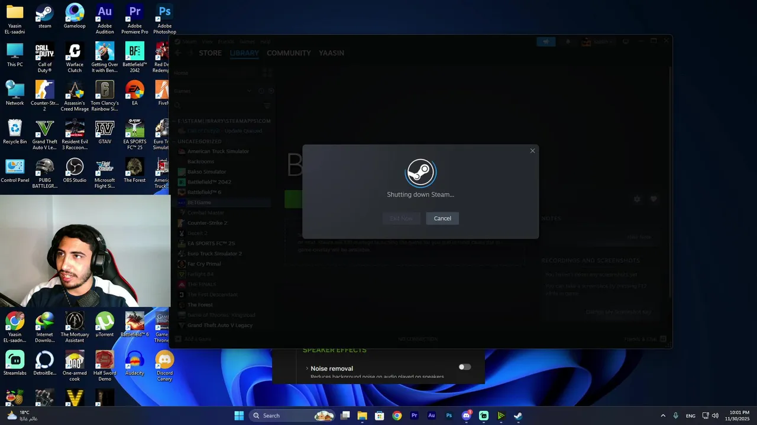757x425 pixels.
Task: Open the steam desktop shortcut
Action: pos(44,17)
